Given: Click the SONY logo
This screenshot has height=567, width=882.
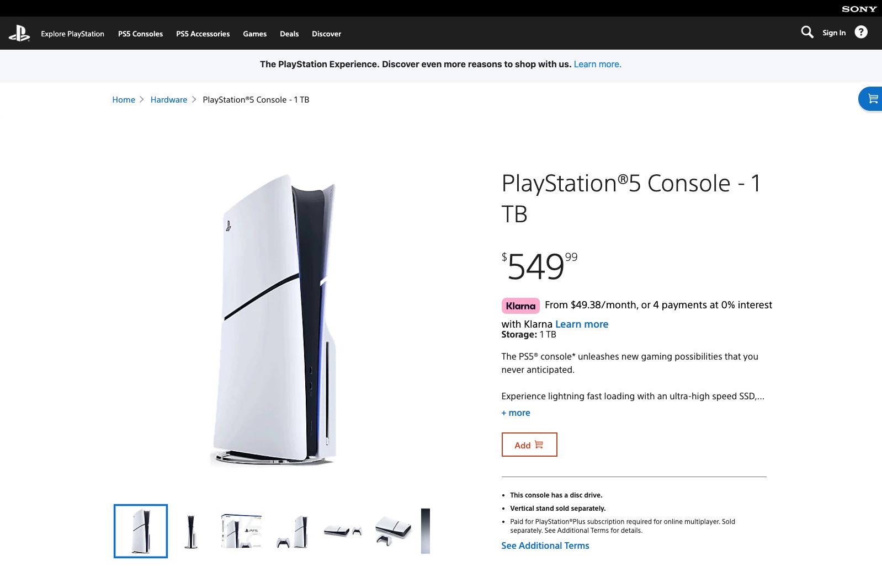Looking at the screenshot, I should pos(859,9).
